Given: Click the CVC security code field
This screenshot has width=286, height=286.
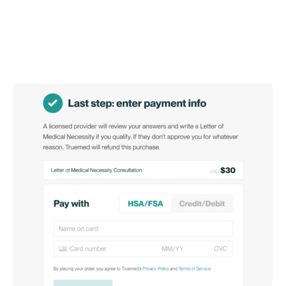Looking at the screenshot, I should click(220, 249).
